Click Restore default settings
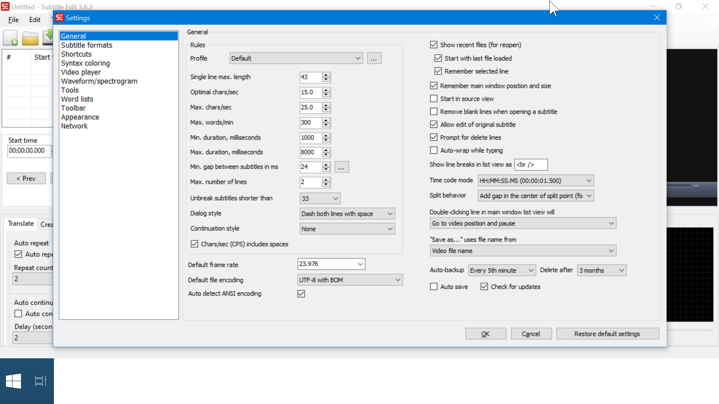 [607, 334]
